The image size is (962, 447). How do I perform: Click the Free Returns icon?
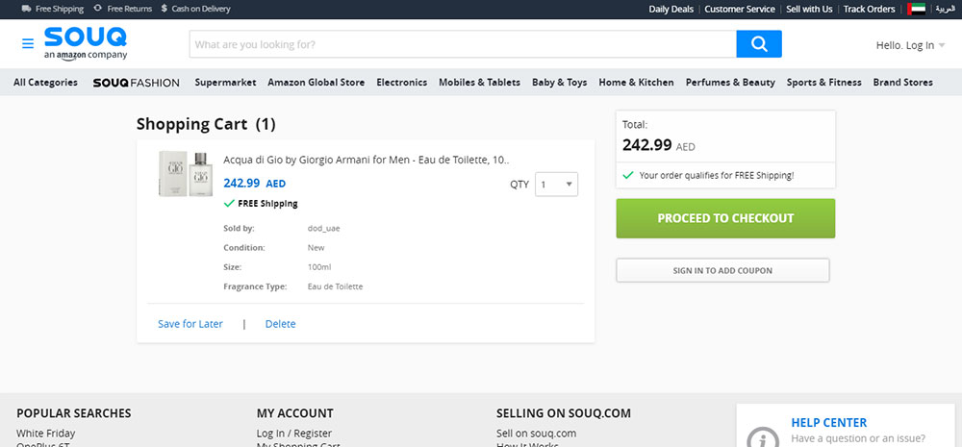(x=97, y=9)
